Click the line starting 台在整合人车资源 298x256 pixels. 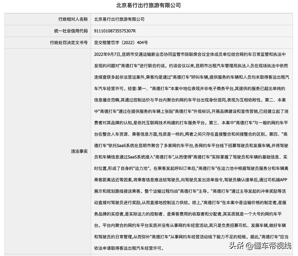click(191, 134)
